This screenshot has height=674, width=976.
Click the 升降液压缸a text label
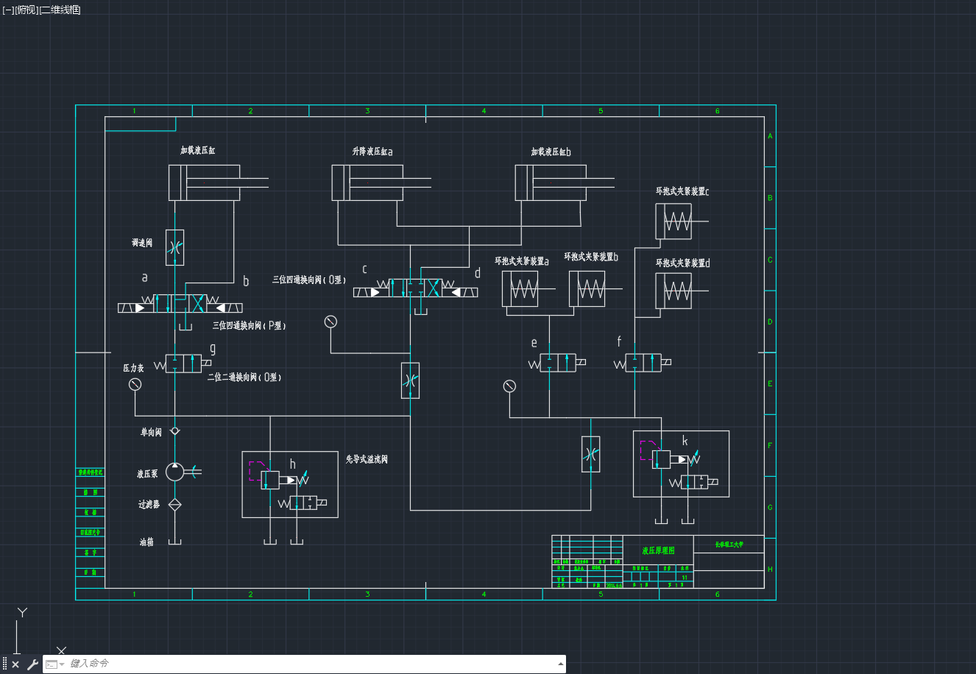coord(372,152)
